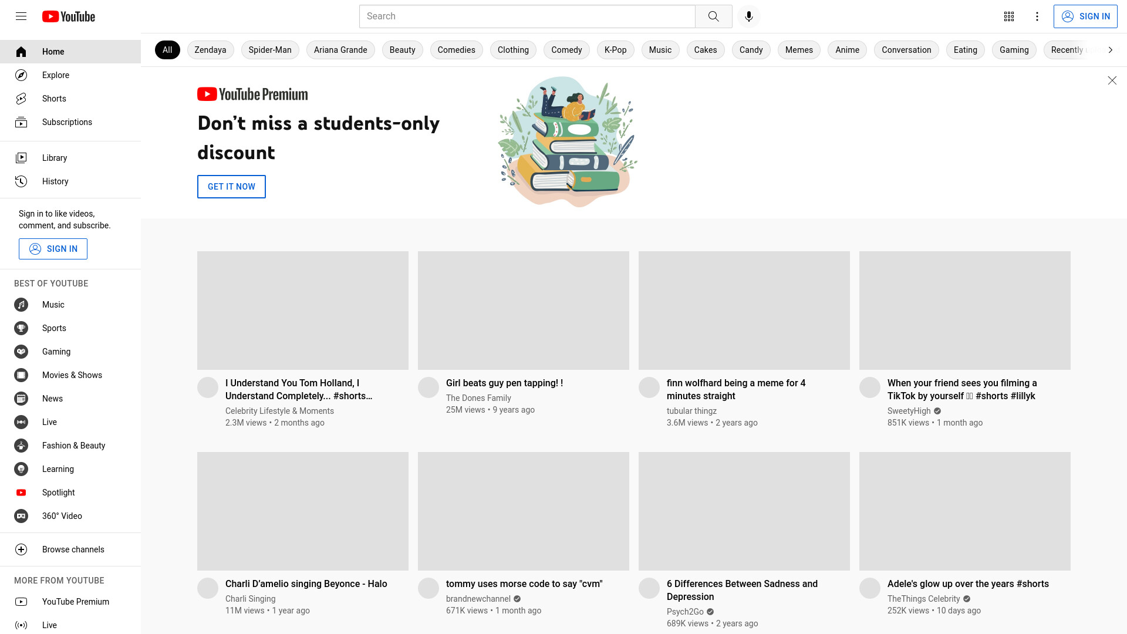This screenshot has width=1127, height=634.
Task: Open Explore from the sidebar
Action: 70,75
